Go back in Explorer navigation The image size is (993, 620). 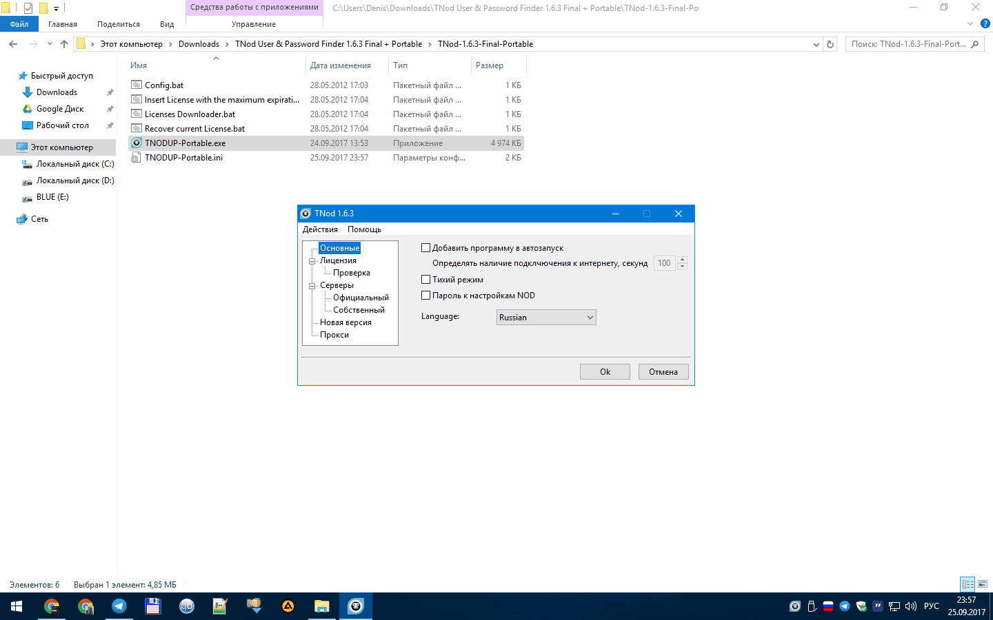[x=13, y=44]
